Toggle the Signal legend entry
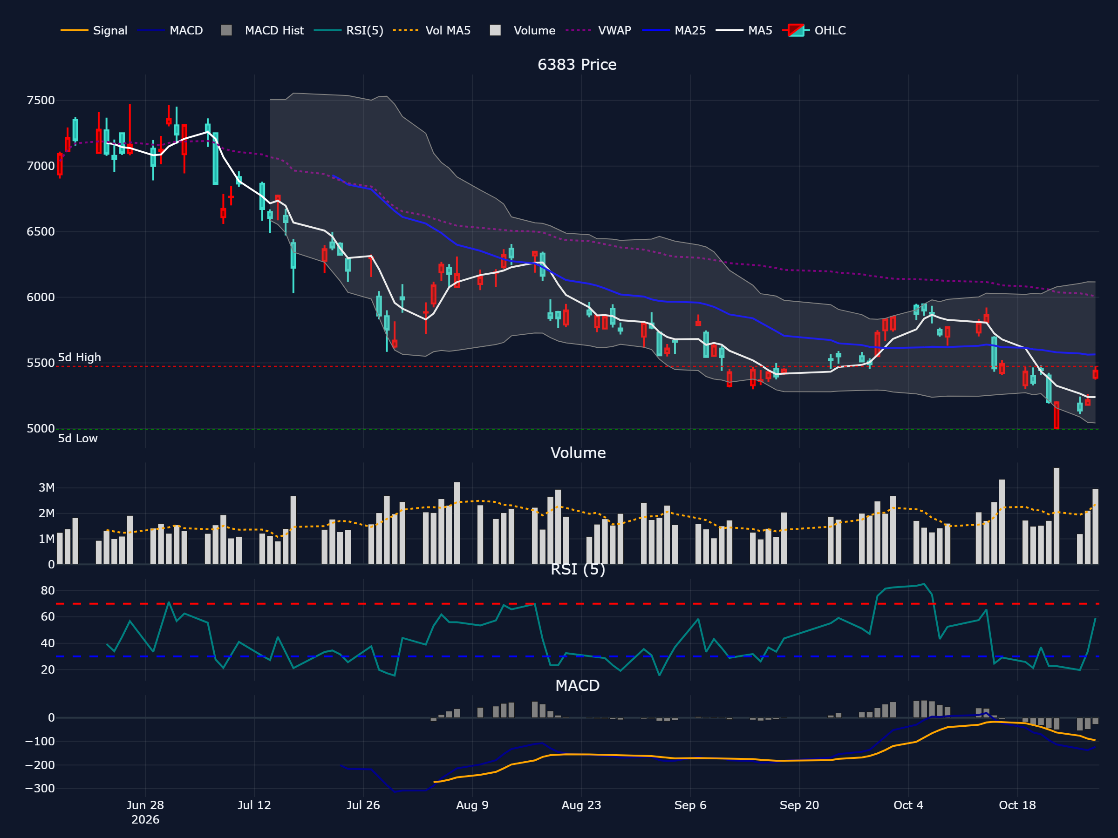The image size is (1118, 838). tap(94, 30)
